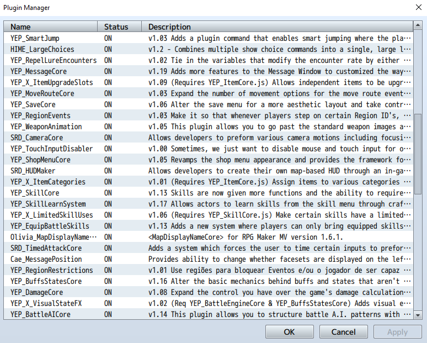Image resolution: width=427 pixels, height=343 pixels.
Task: Select the YEP_SmartJump plugin row
Action: click(x=209, y=38)
